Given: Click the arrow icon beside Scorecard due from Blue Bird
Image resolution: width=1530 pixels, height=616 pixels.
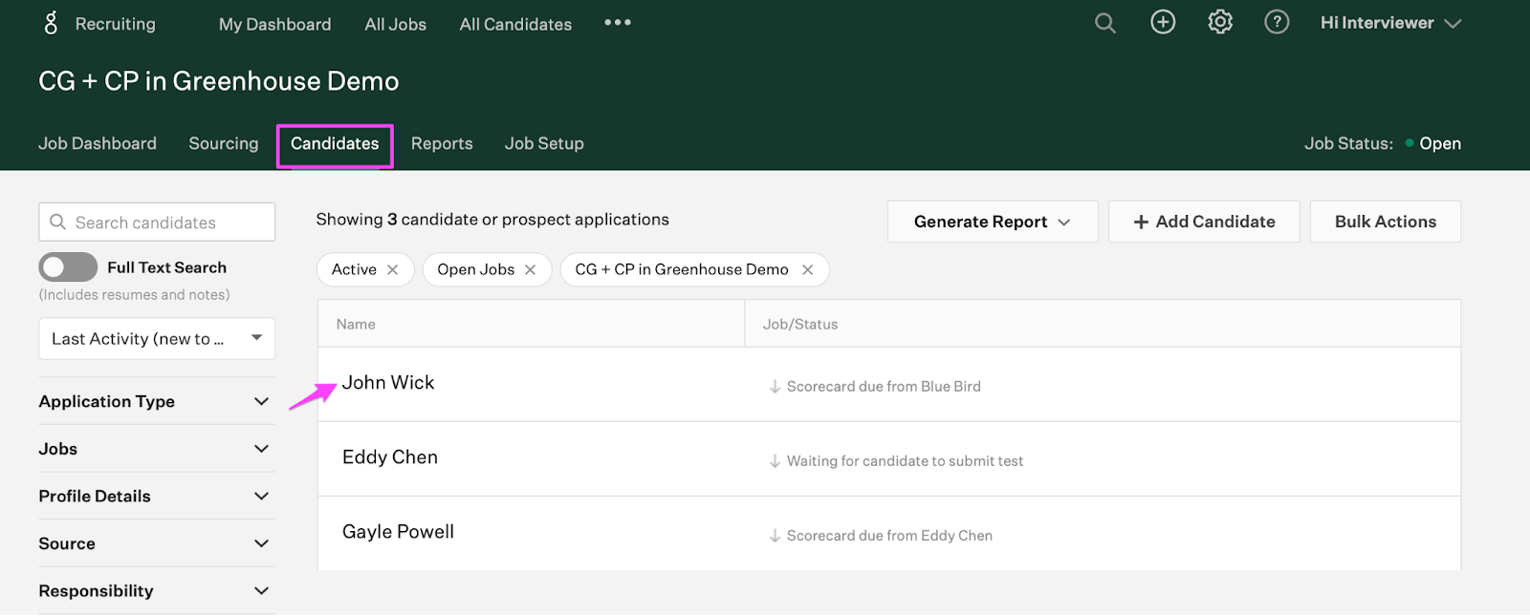Looking at the screenshot, I should pos(775,387).
